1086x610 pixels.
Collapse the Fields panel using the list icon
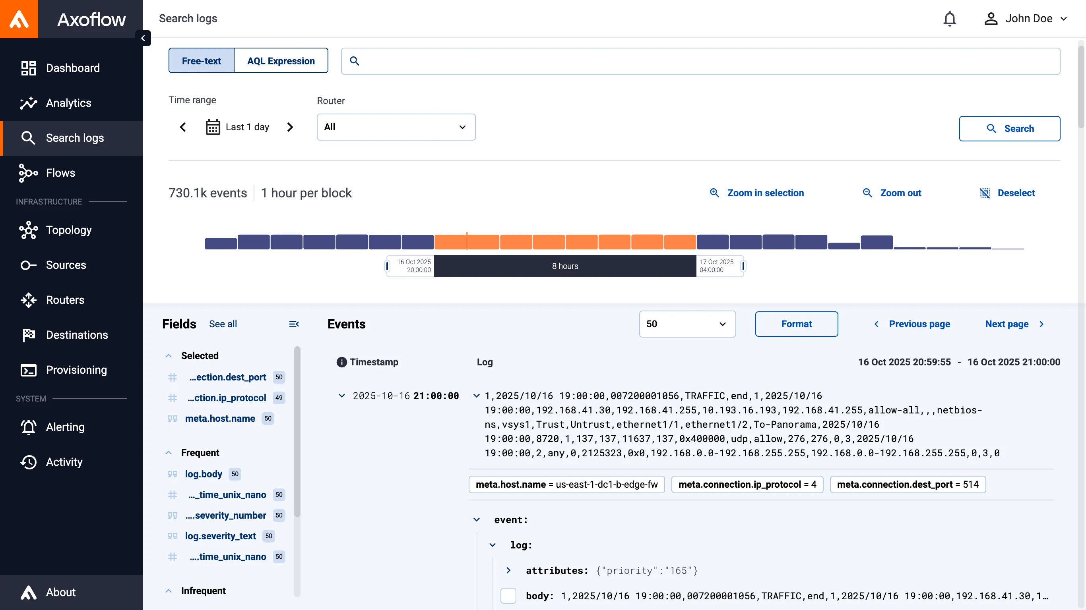pos(294,324)
